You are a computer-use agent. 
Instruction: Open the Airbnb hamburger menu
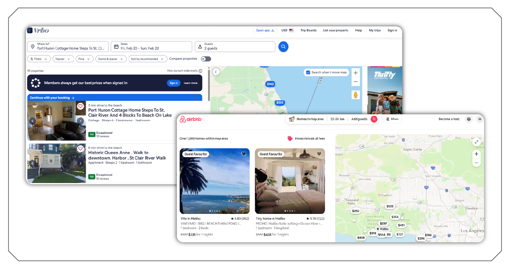(479, 119)
